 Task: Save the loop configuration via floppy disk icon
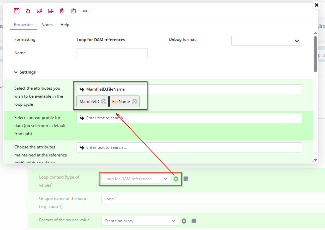tap(17, 10)
